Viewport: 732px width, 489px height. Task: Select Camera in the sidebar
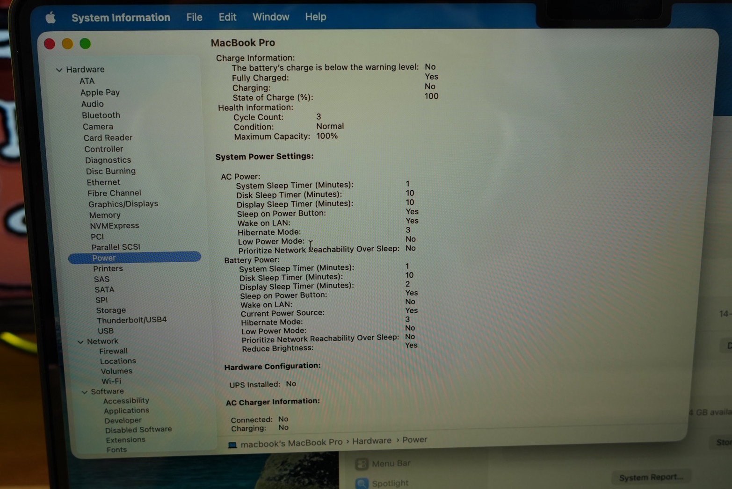coord(98,127)
